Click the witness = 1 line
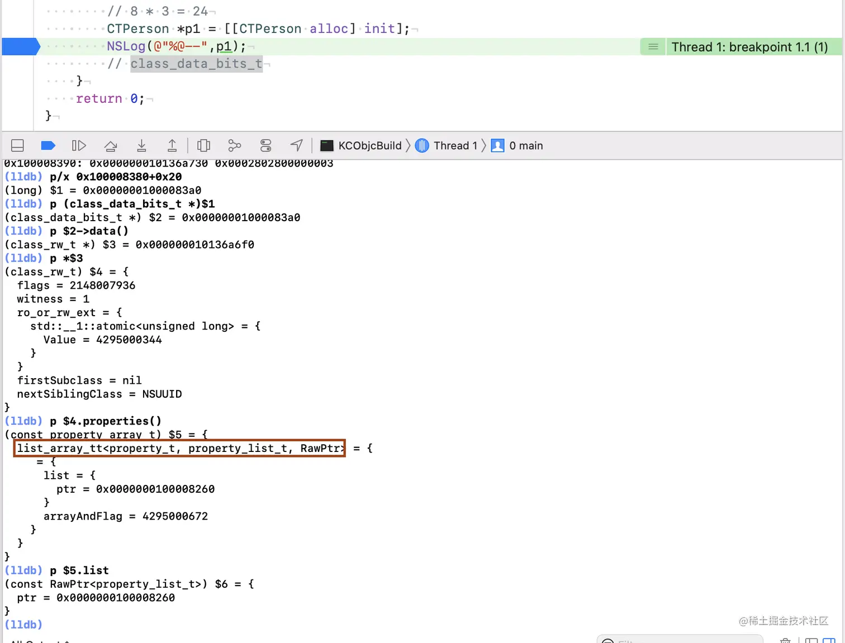The width and height of the screenshot is (845, 643). (x=53, y=299)
